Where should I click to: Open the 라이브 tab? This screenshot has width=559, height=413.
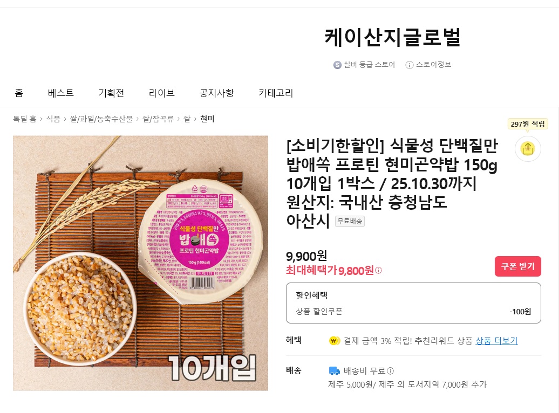click(x=161, y=93)
